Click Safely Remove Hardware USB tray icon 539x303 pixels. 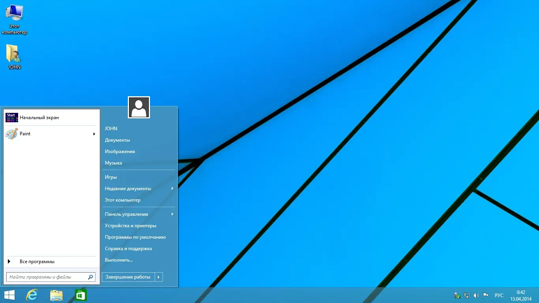[457, 295]
